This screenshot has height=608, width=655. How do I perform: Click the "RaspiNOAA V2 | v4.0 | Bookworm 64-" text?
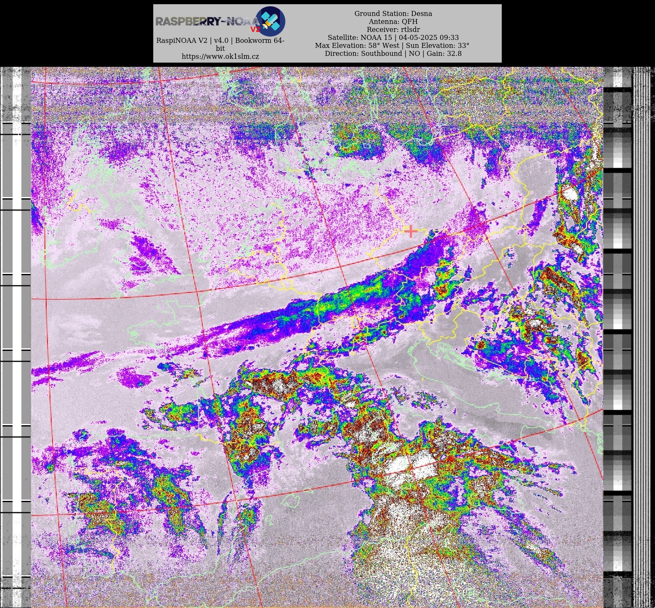[220, 40]
